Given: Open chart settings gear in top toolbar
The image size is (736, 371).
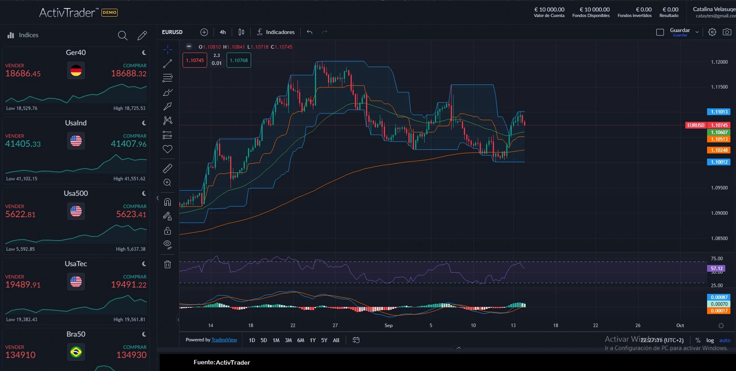Looking at the screenshot, I should tap(712, 32).
